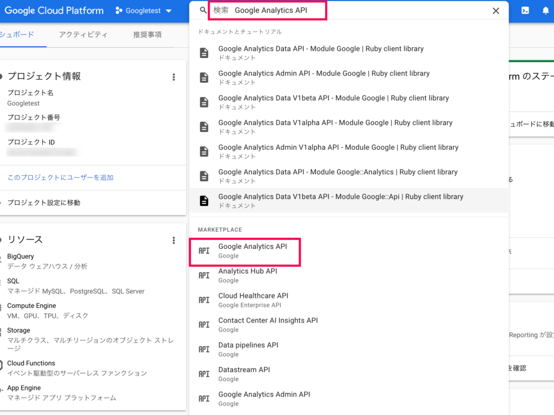Click the MARKETPLACE section header
This screenshot has height=415, width=554.
pyautogui.click(x=220, y=230)
